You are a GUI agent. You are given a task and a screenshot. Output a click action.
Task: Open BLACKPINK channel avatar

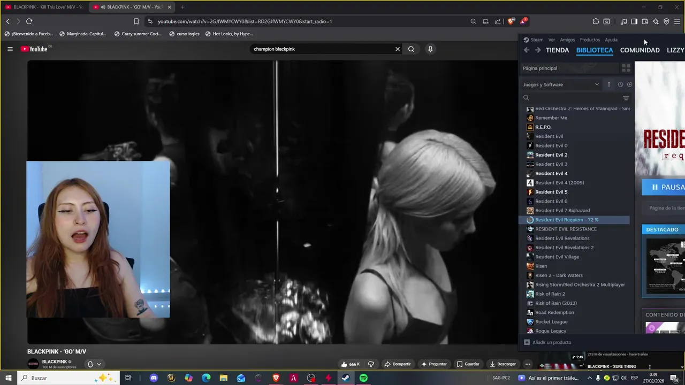point(33,364)
